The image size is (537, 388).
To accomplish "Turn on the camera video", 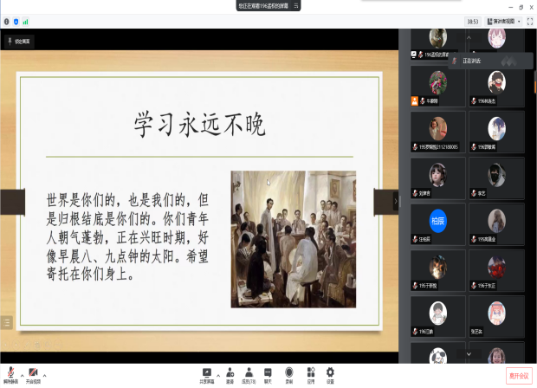I will [x=33, y=372].
